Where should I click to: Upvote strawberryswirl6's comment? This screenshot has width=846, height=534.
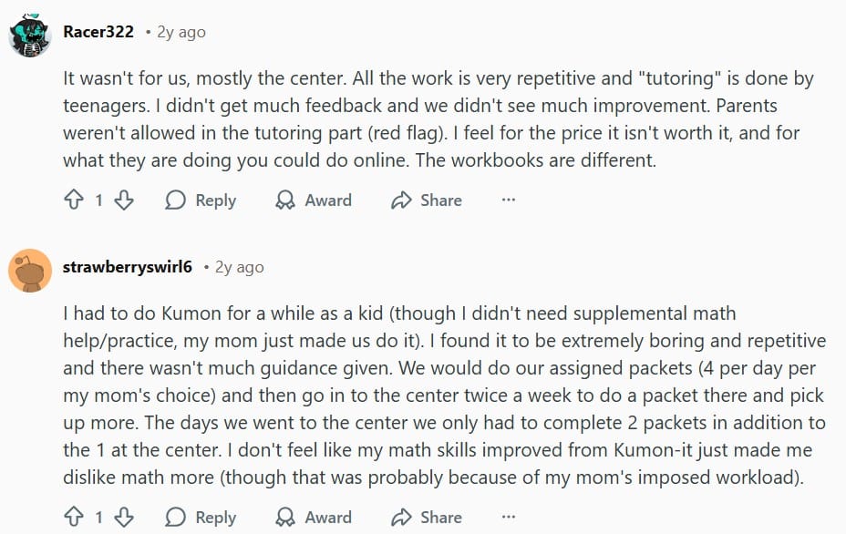tap(74, 518)
